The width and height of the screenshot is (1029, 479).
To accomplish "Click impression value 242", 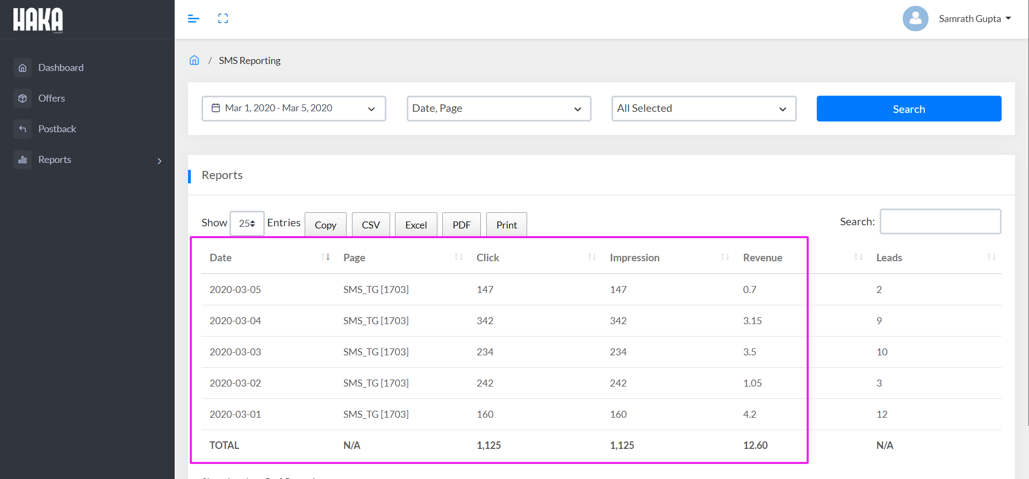I will click(618, 383).
